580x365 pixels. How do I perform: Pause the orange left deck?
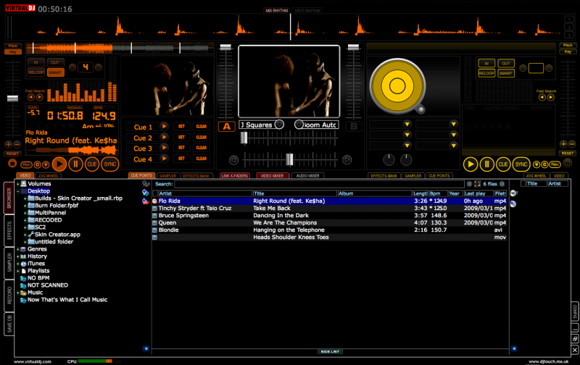[75, 164]
